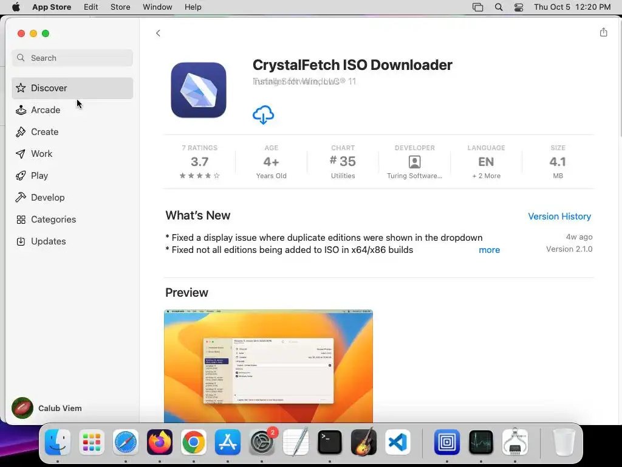Open the preview screenshot thumbnail
Viewport: 622px width, 467px height.
(x=268, y=366)
